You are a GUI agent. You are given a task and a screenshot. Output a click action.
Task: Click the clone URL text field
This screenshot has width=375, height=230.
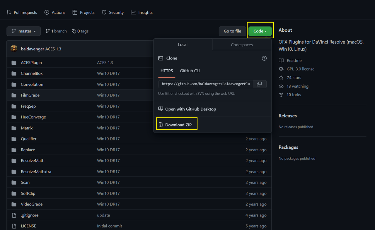coord(206,84)
